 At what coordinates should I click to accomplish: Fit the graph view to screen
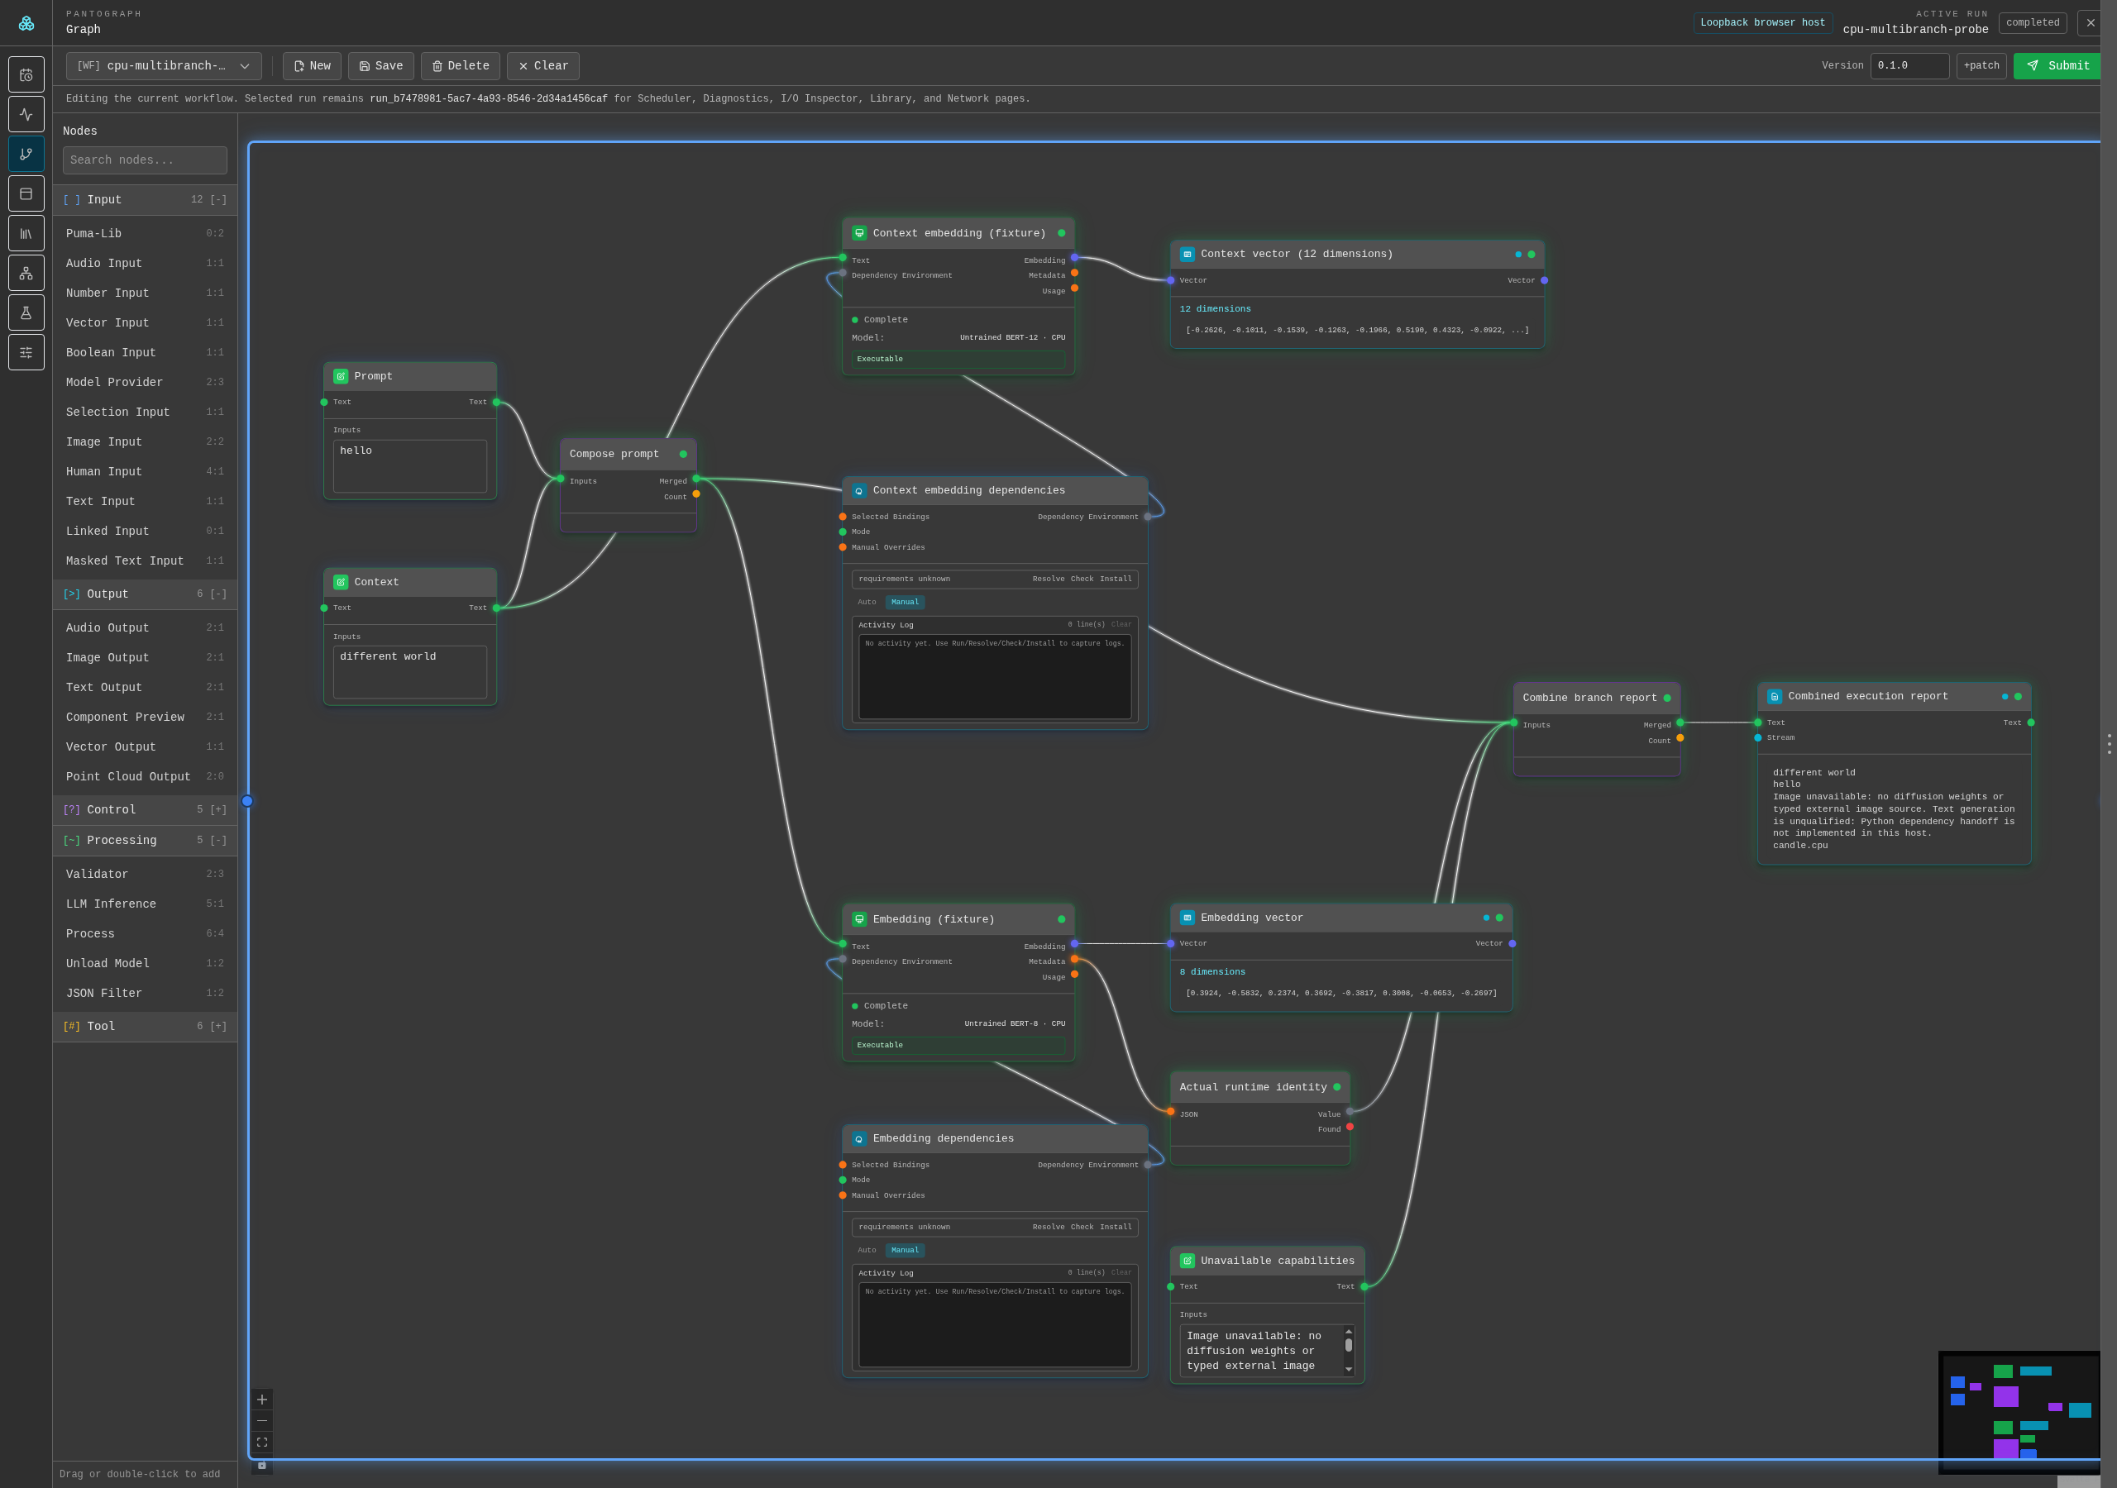(262, 1442)
